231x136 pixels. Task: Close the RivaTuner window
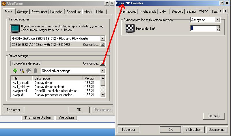click(x=112, y=3)
